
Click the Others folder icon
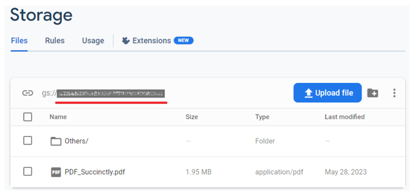[x=56, y=141]
